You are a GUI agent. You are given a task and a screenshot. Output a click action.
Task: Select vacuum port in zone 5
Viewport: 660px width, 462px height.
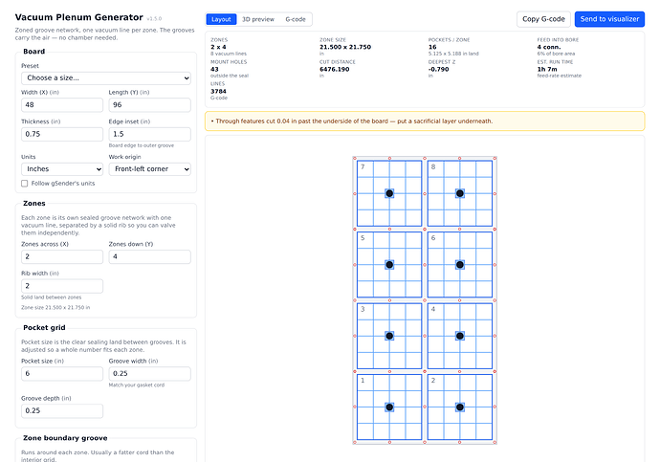pos(389,265)
